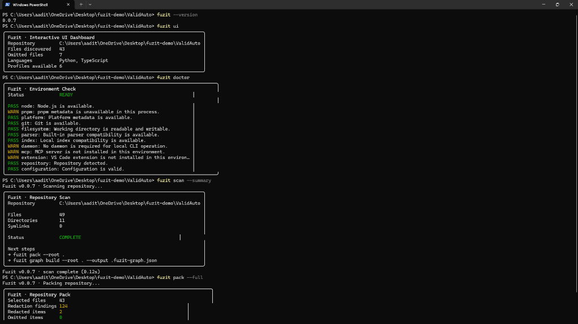Screen dimensions: 578x324
Task: Click the 'Profiles available' row
Action: [35, 66]
